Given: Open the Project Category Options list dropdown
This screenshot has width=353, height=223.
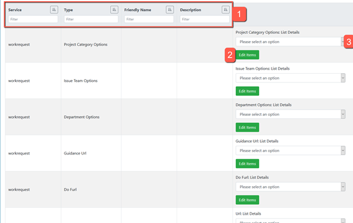Looking at the screenshot, I should tap(290, 42).
